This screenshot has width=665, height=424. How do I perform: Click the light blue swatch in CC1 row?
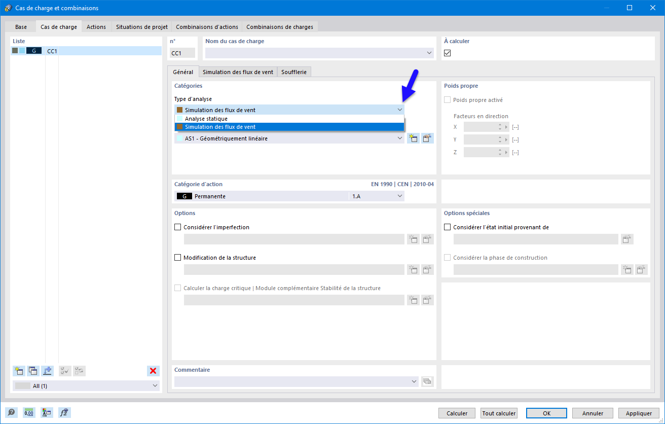tap(22, 51)
